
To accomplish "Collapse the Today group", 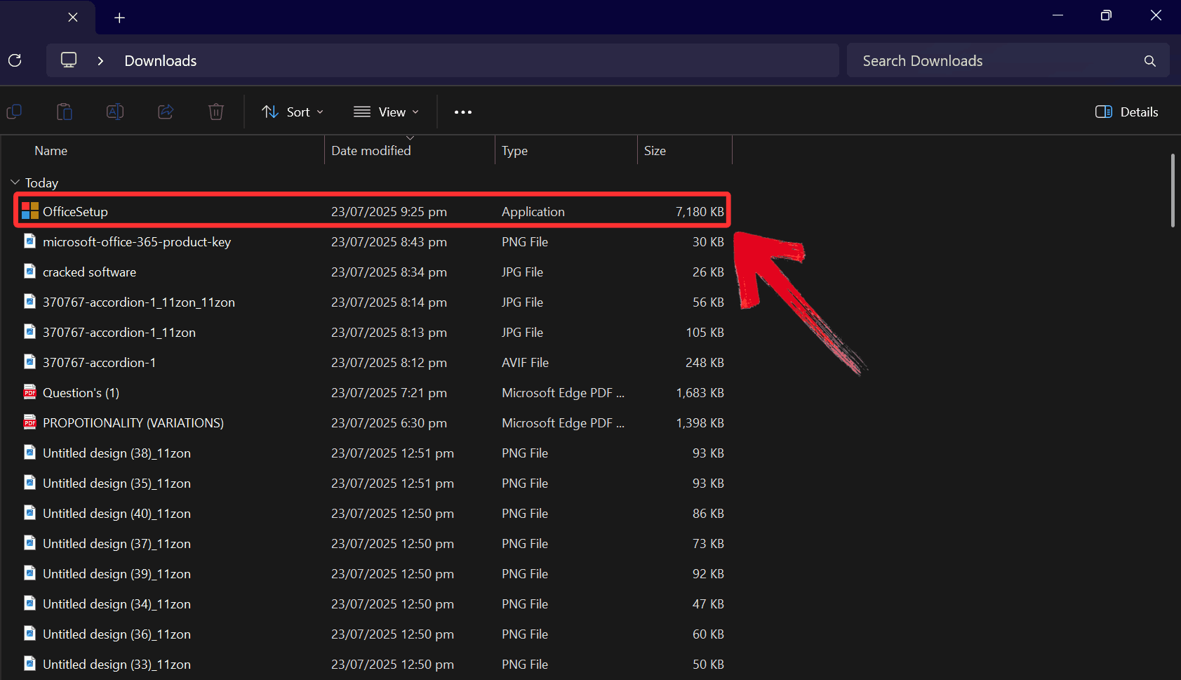I will pyautogui.click(x=15, y=182).
